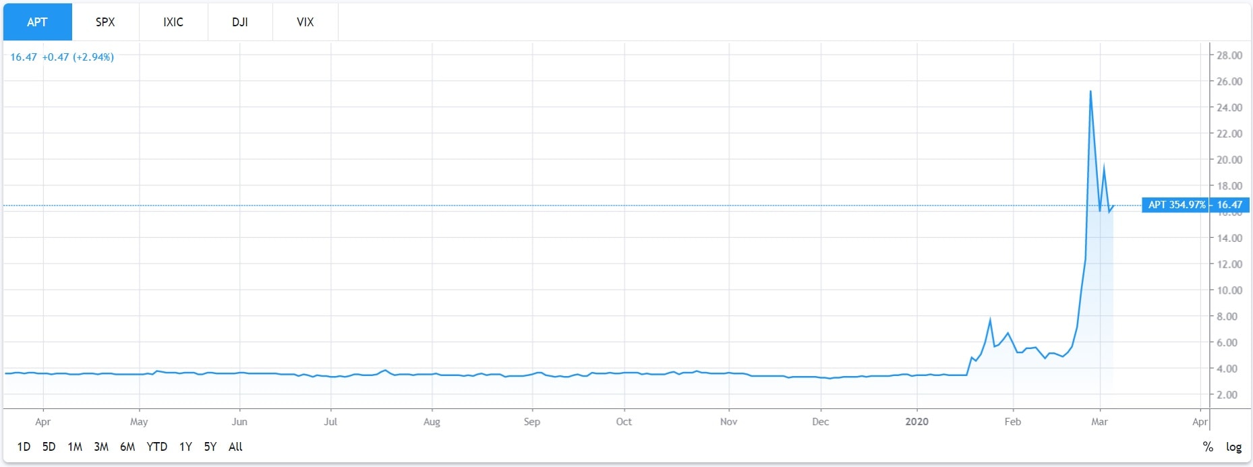
Task: Click the APT 354.97% price label
Action: (x=1176, y=205)
